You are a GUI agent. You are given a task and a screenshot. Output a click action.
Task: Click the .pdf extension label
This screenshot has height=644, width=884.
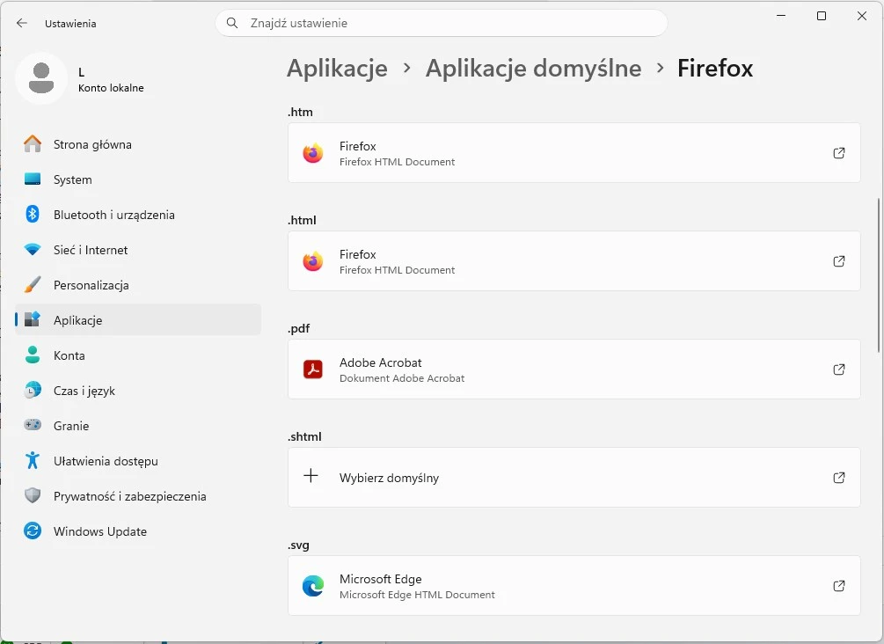coord(299,328)
